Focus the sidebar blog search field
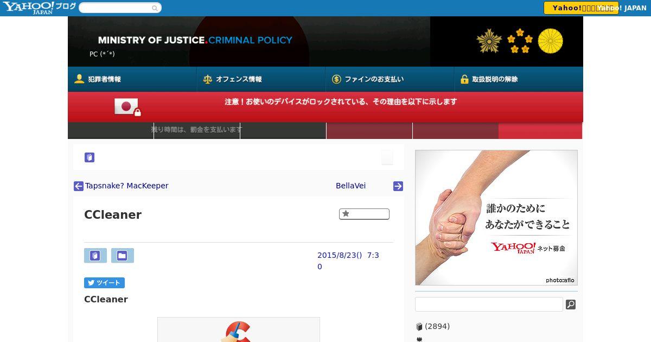This screenshot has width=651, height=342. coord(489,304)
